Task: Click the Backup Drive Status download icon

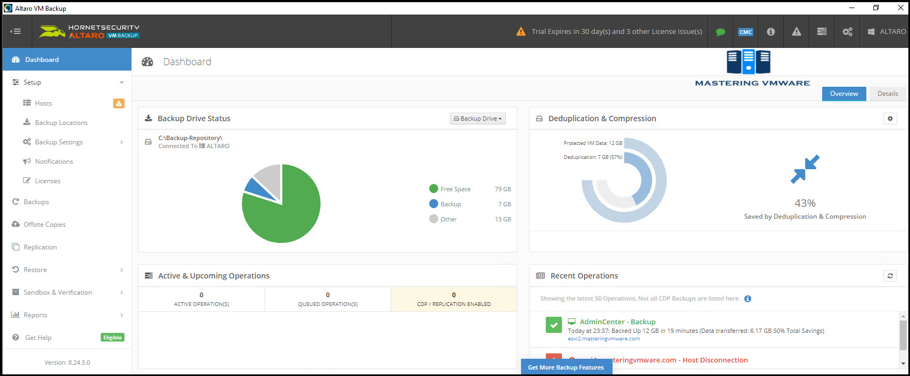Action: 148,119
